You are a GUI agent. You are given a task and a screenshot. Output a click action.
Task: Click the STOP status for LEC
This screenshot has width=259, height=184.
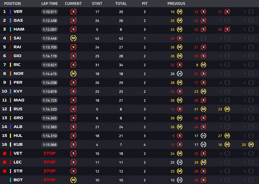click(50, 162)
